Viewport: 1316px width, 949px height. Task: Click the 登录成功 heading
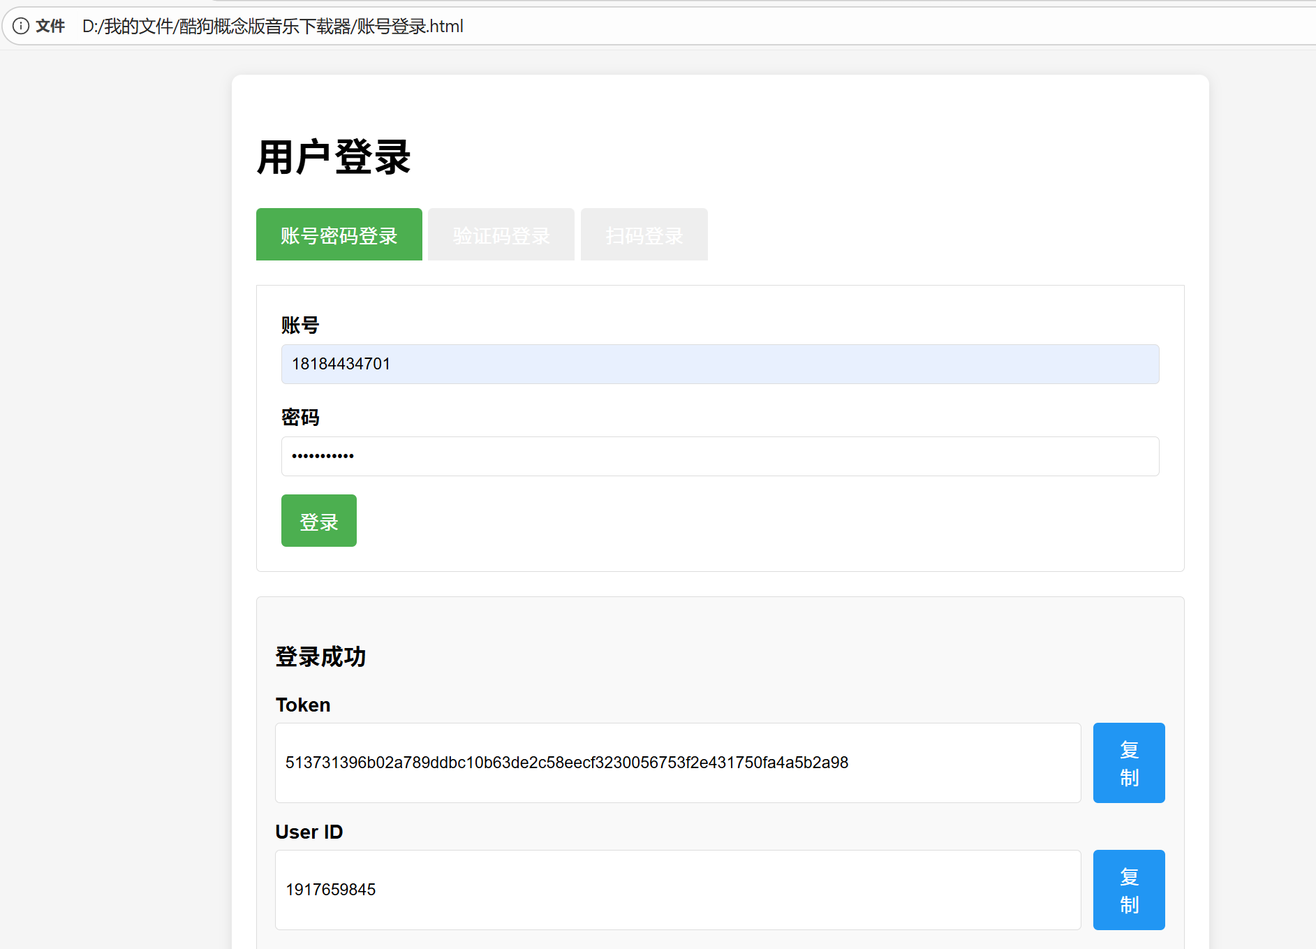pyautogui.click(x=320, y=657)
